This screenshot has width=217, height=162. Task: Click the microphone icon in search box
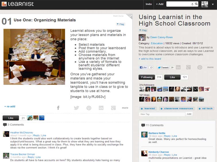click(x=192, y=4)
